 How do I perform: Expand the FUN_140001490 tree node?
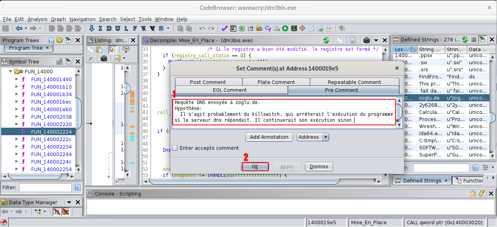(x=17, y=79)
